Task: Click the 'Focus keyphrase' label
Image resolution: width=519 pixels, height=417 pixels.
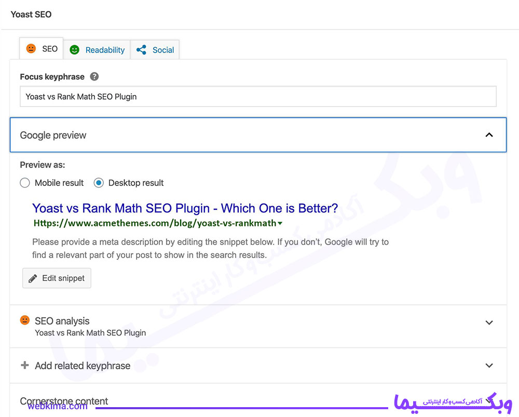Action: 52,76
